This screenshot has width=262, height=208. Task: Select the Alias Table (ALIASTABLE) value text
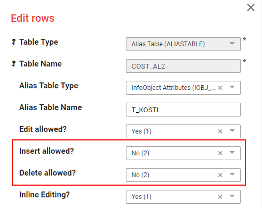[168, 44]
